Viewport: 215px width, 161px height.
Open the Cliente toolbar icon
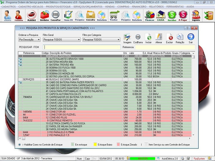(7, 15)
